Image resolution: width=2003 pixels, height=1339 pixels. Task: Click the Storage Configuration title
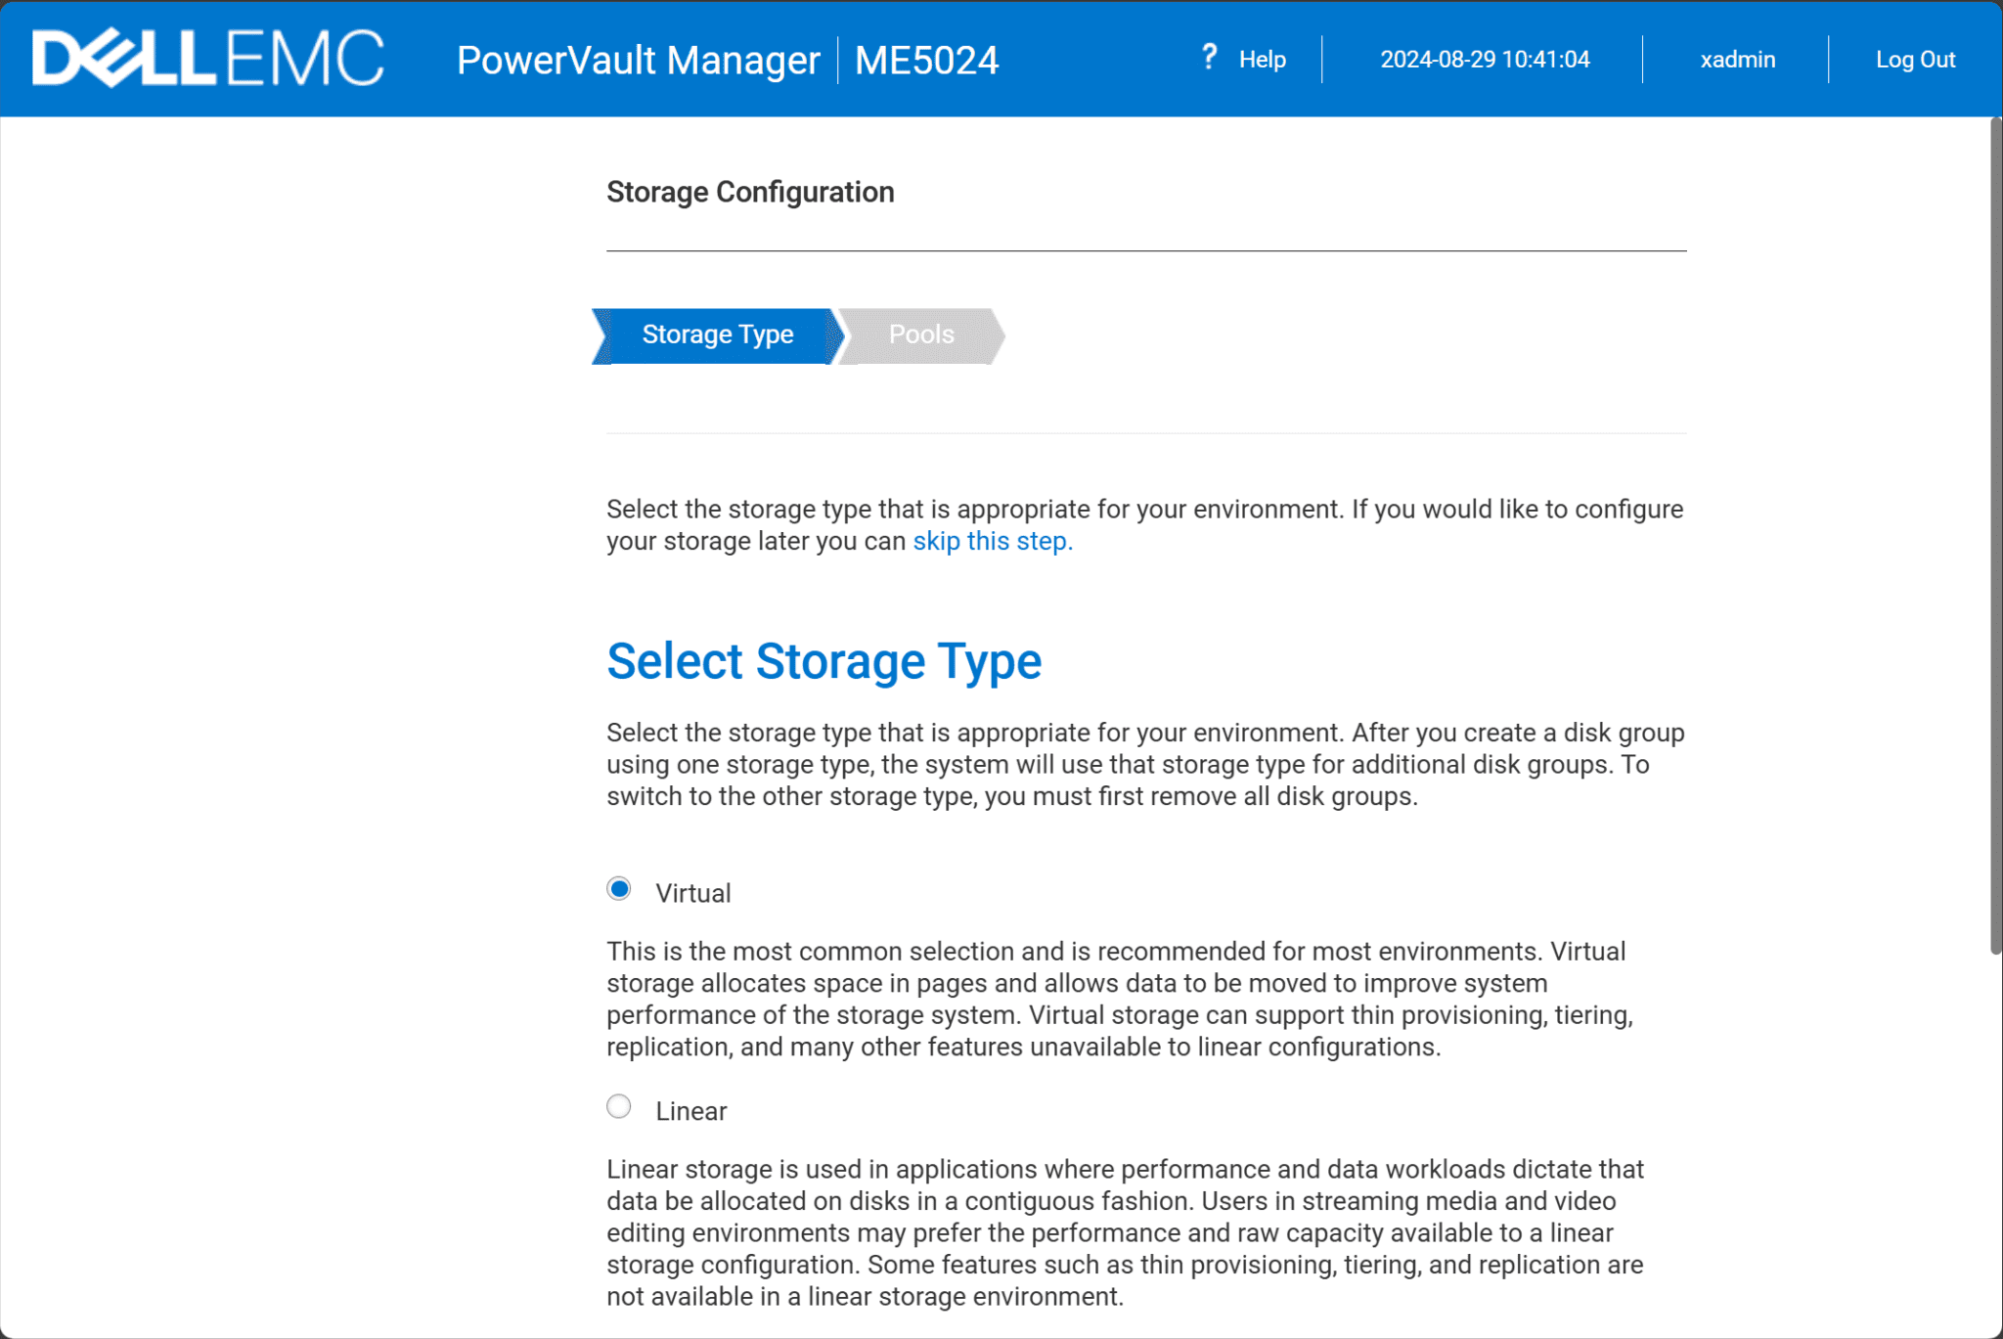(x=749, y=192)
